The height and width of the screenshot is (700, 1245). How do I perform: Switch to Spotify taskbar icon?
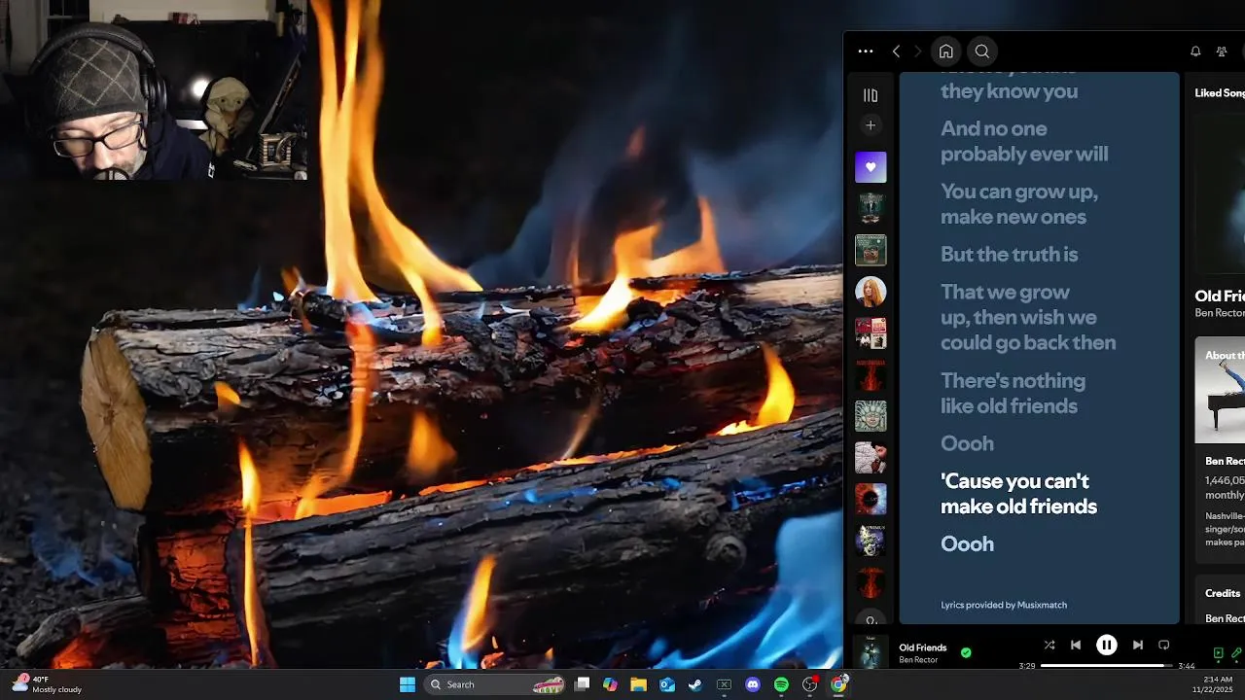click(x=781, y=684)
